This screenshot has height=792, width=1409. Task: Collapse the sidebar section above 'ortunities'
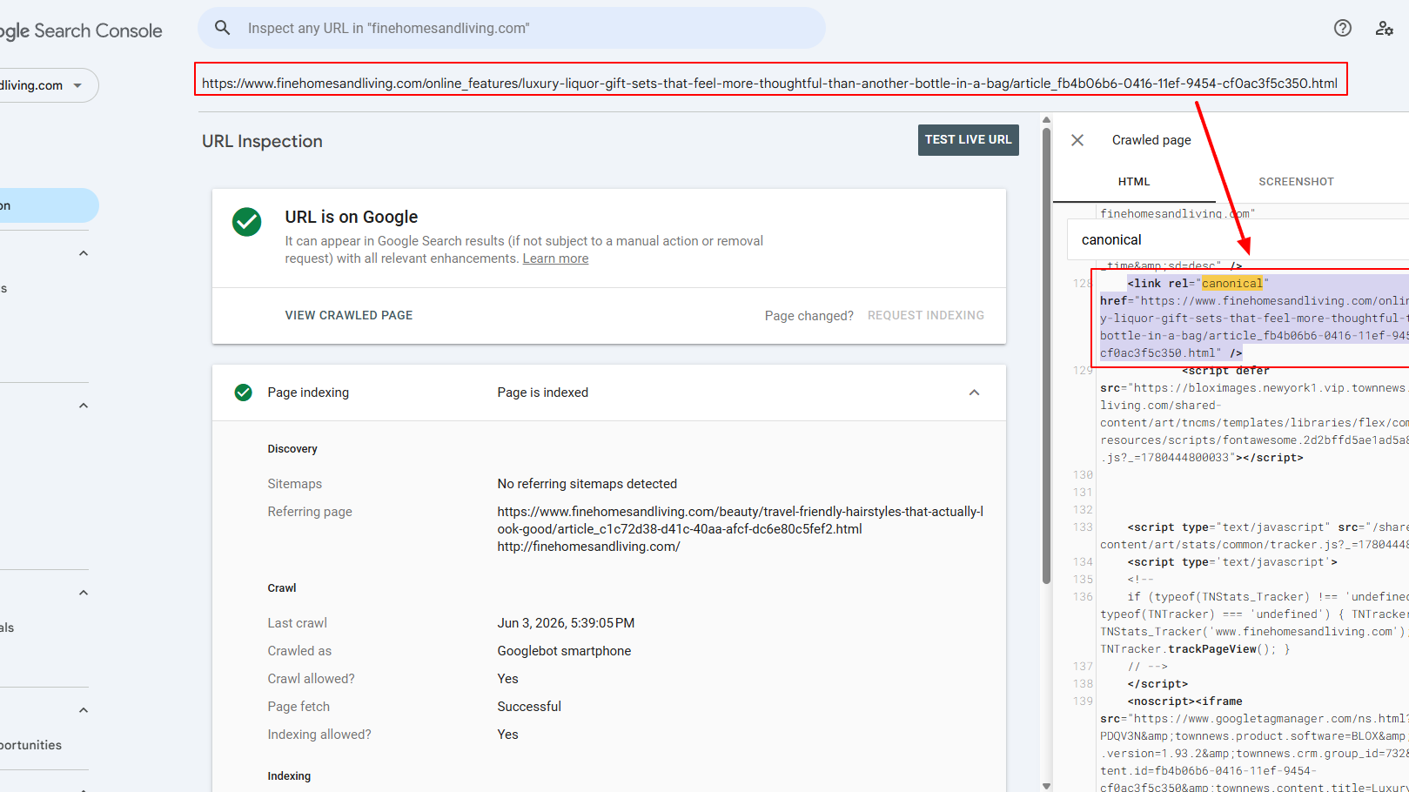84,710
